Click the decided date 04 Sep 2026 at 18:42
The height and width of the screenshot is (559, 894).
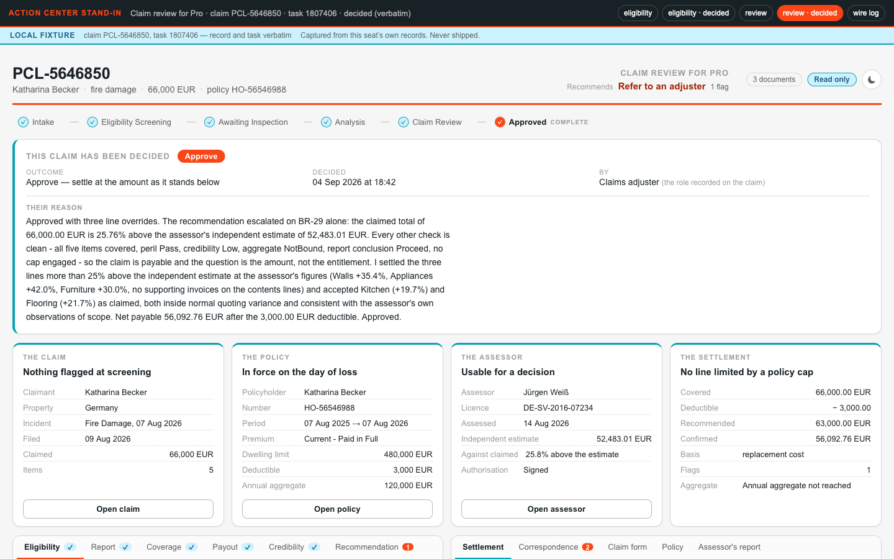(354, 182)
